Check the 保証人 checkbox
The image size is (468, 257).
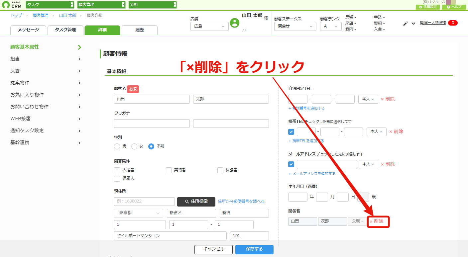tap(117, 179)
